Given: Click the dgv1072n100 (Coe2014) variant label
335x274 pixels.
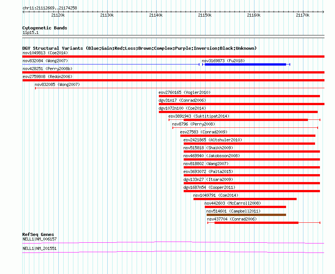Looking at the screenshot, I should [x=182, y=108].
